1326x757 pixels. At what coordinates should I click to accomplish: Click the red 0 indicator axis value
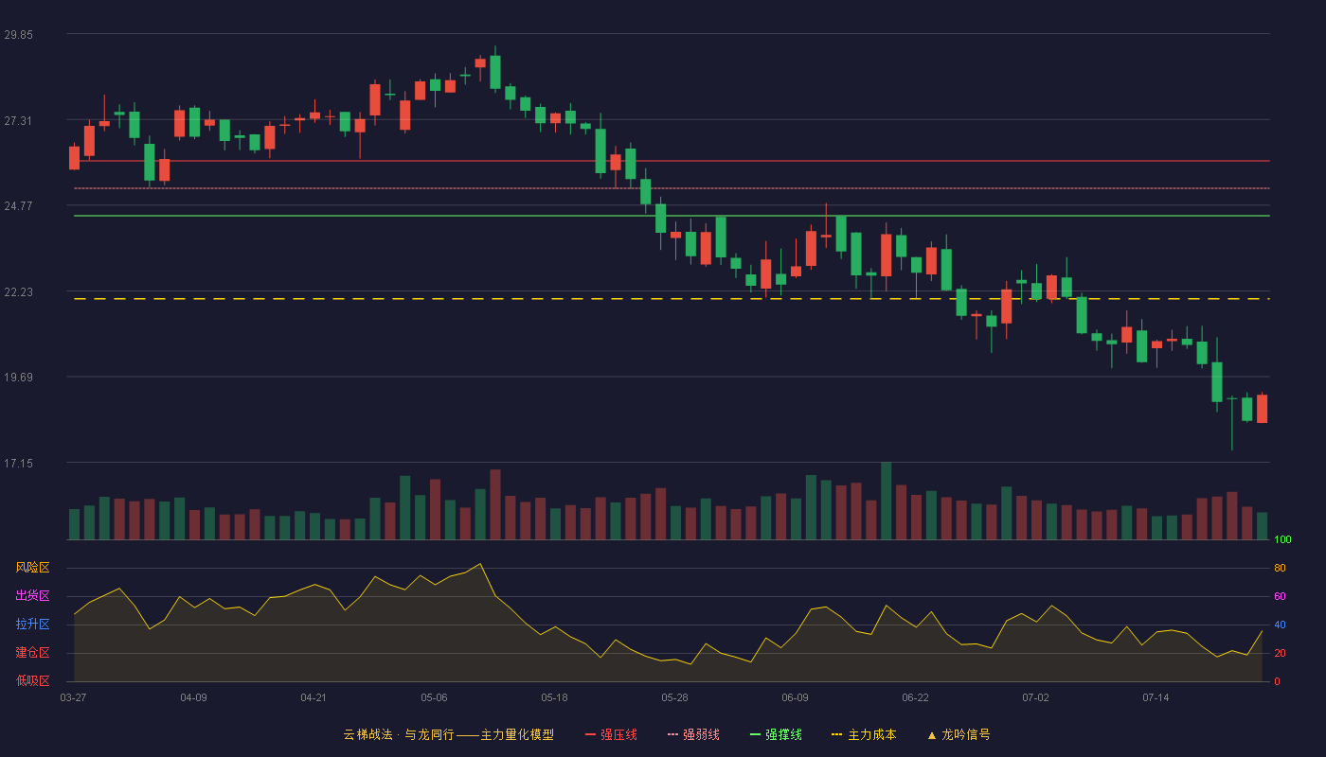pyautogui.click(x=1277, y=681)
